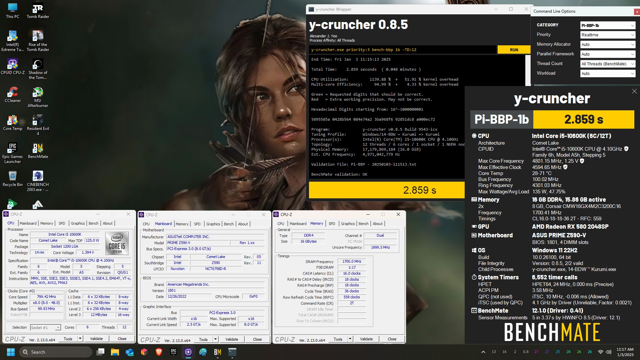Open File Explorer from the taskbar

[115, 352]
